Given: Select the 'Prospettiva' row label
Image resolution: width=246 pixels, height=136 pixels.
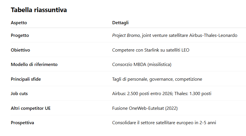Looking at the screenshot, I should tap(22, 123).
